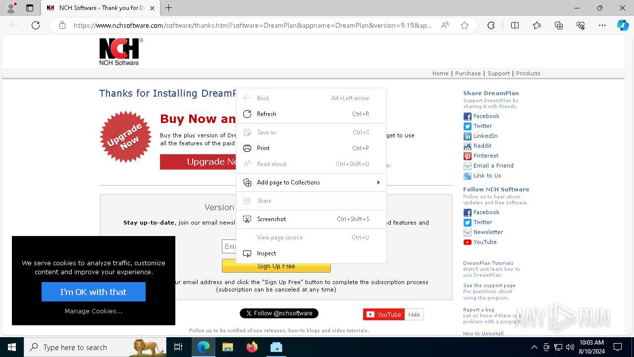Click the red YouTube subscribe button

[x=384, y=314]
